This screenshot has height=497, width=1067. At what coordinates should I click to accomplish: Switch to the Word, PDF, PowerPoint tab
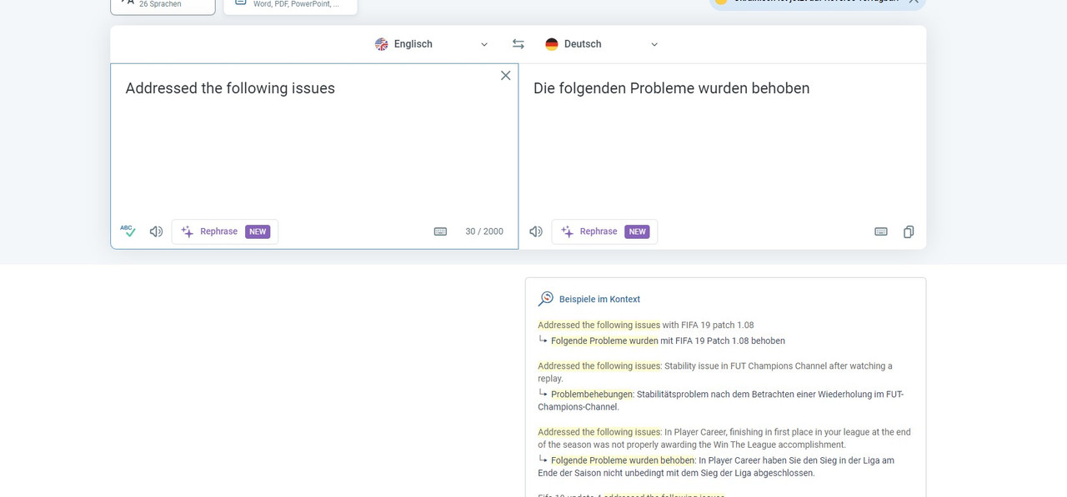[290, 5]
